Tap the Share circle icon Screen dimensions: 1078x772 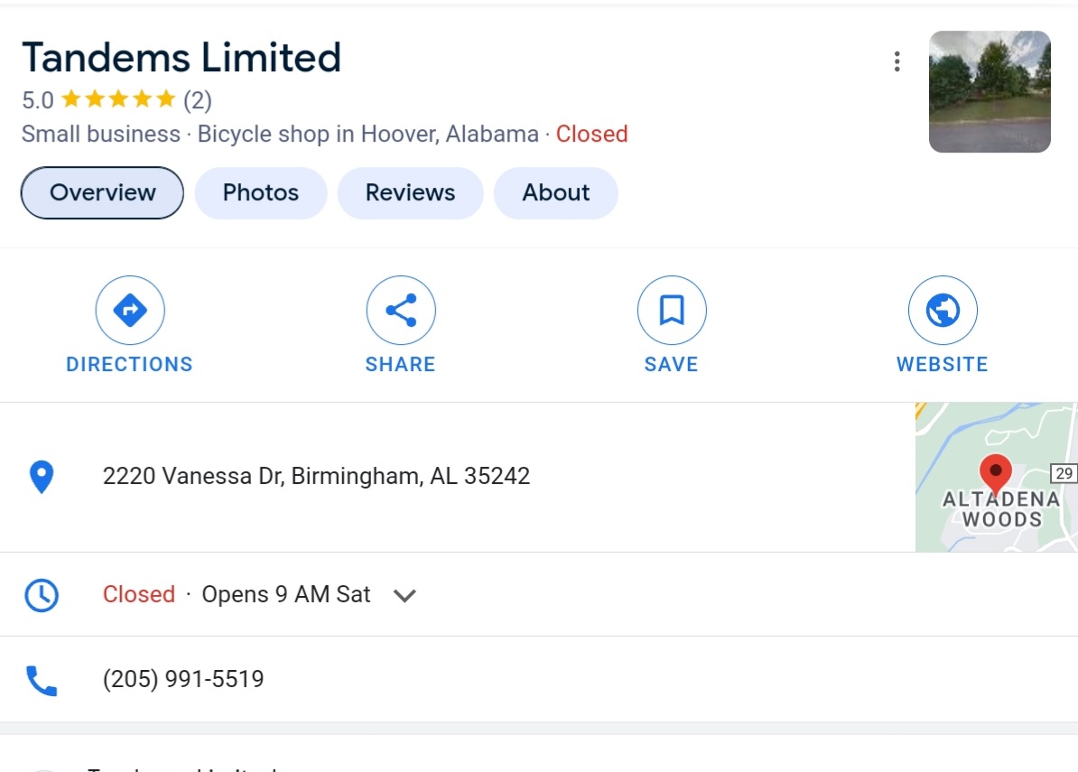[x=401, y=310]
